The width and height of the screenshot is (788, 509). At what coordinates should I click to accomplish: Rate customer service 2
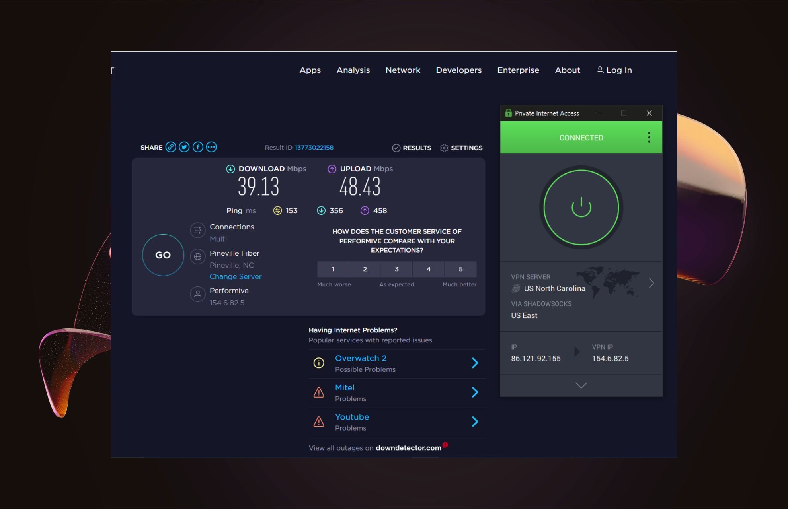tap(365, 269)
